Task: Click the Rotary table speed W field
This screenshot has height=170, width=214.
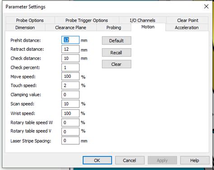Action: click(x=70, y=122)
